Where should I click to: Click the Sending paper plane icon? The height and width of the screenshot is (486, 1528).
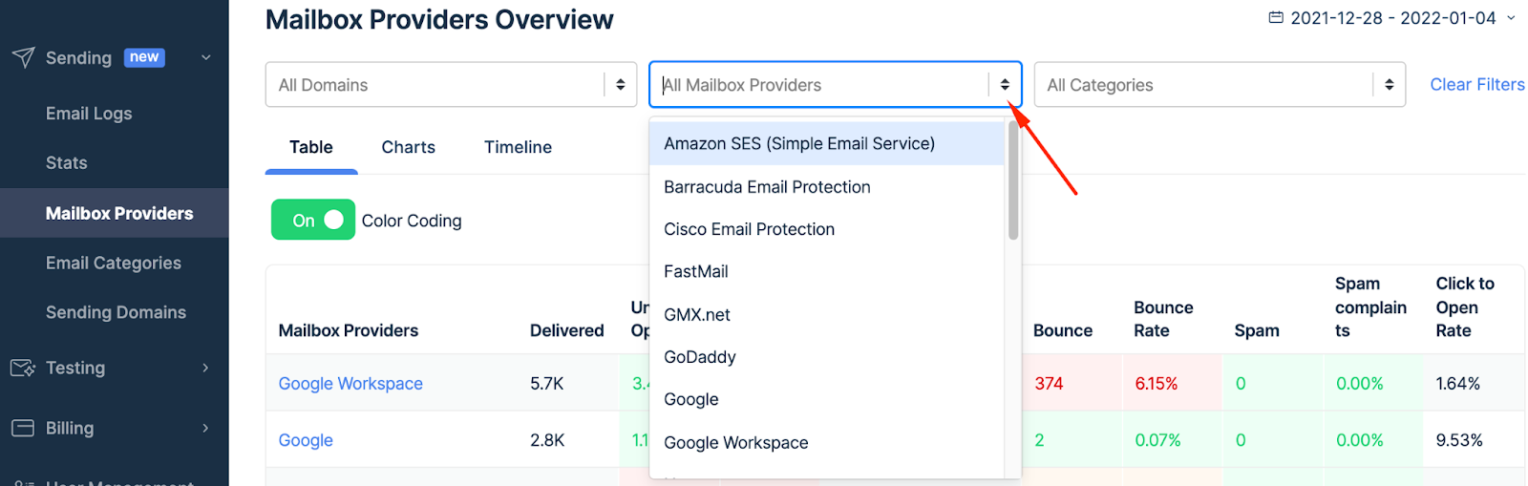pos(23,57)
